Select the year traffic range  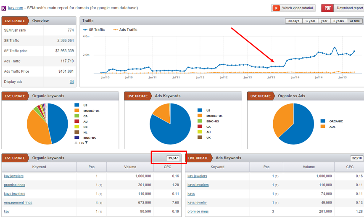(x=324, y=21)
